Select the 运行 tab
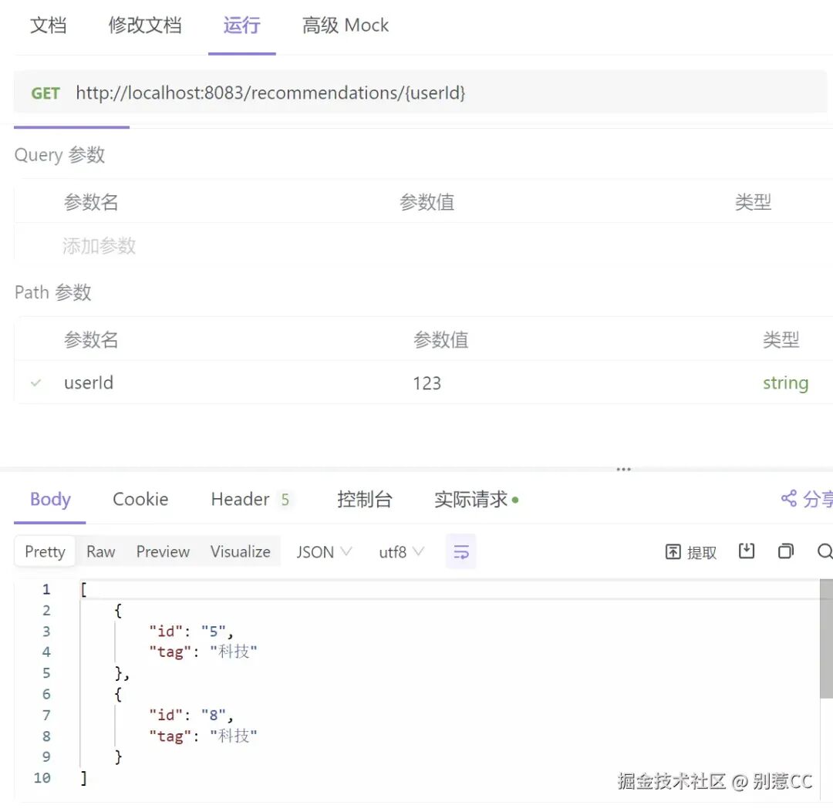Screen dimensions: 833x812 click(241, 25)
